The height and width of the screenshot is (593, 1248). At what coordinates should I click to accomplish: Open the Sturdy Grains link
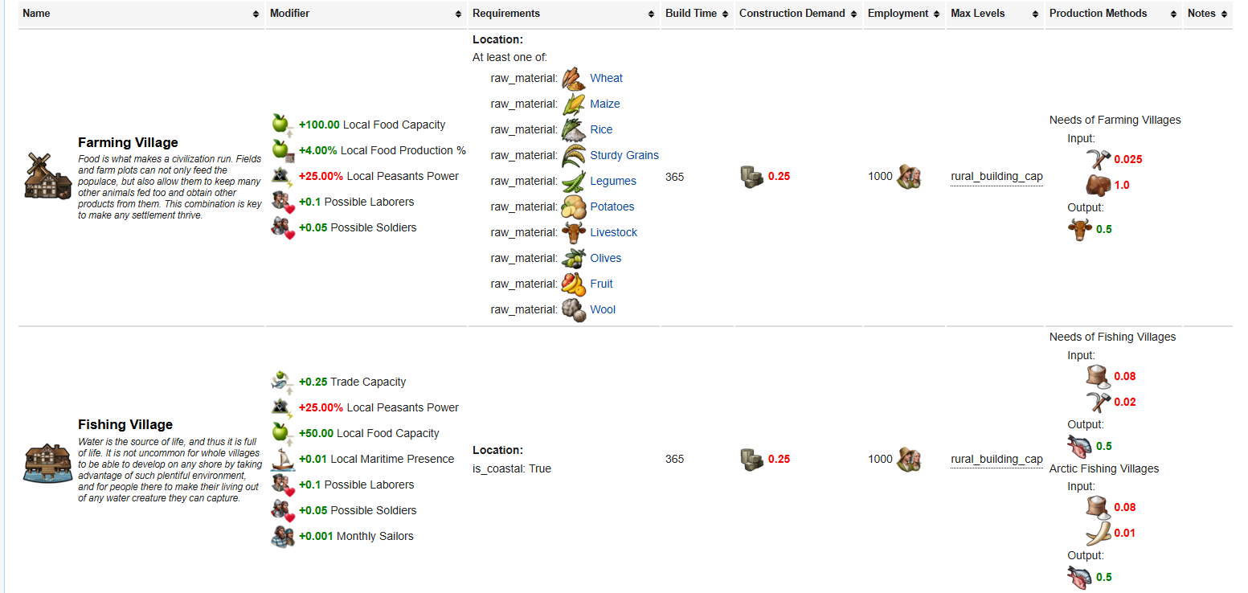624,155
